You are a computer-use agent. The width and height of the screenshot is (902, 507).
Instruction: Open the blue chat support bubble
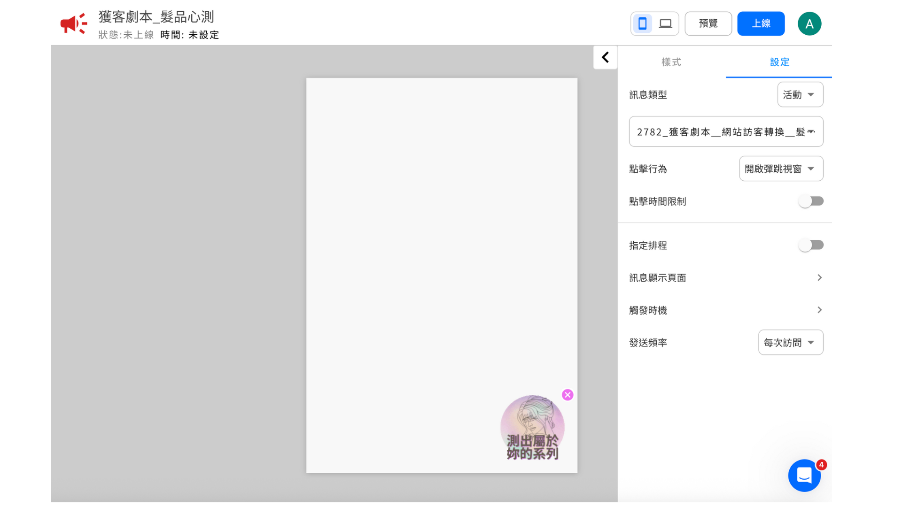tap(804, 476)
